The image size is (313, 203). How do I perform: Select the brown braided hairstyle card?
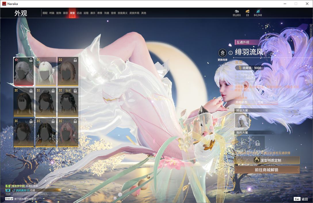68,71
